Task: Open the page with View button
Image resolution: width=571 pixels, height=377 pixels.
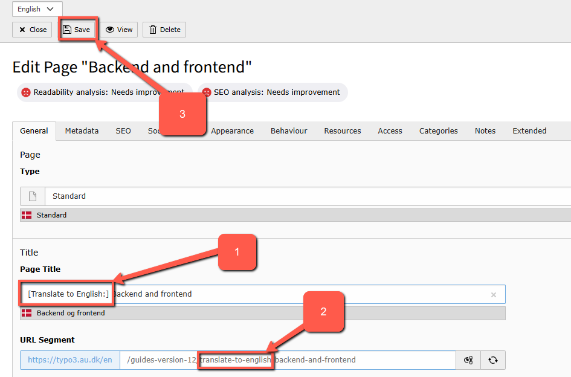Action: click(x=119, y=30)
